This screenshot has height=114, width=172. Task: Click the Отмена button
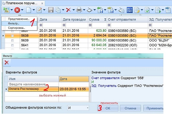coord(130,108)
